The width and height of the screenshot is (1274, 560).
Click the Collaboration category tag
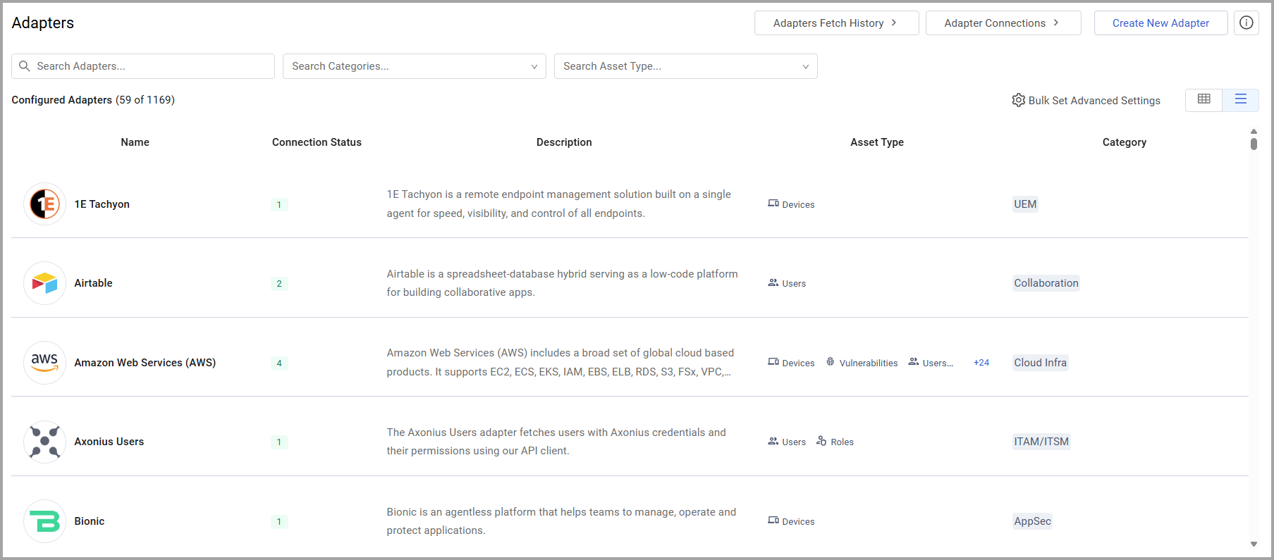click(x=1046, y=283)
